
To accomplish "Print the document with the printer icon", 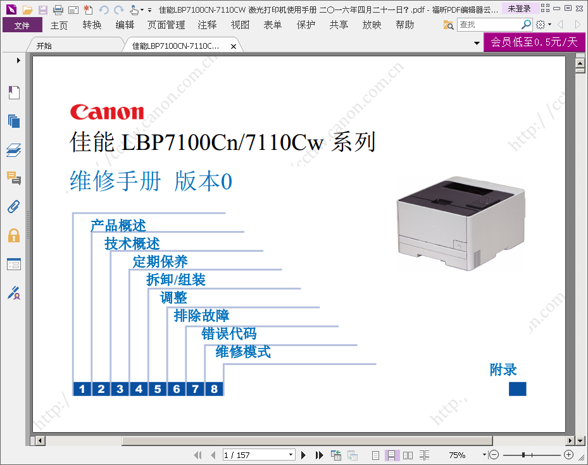I will coord(58,9).
